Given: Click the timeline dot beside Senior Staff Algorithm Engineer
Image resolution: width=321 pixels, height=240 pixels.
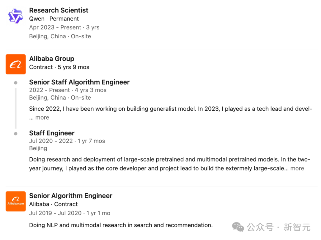Looking at the screenshot, I should pyautogui.click(x=15, y=83).
